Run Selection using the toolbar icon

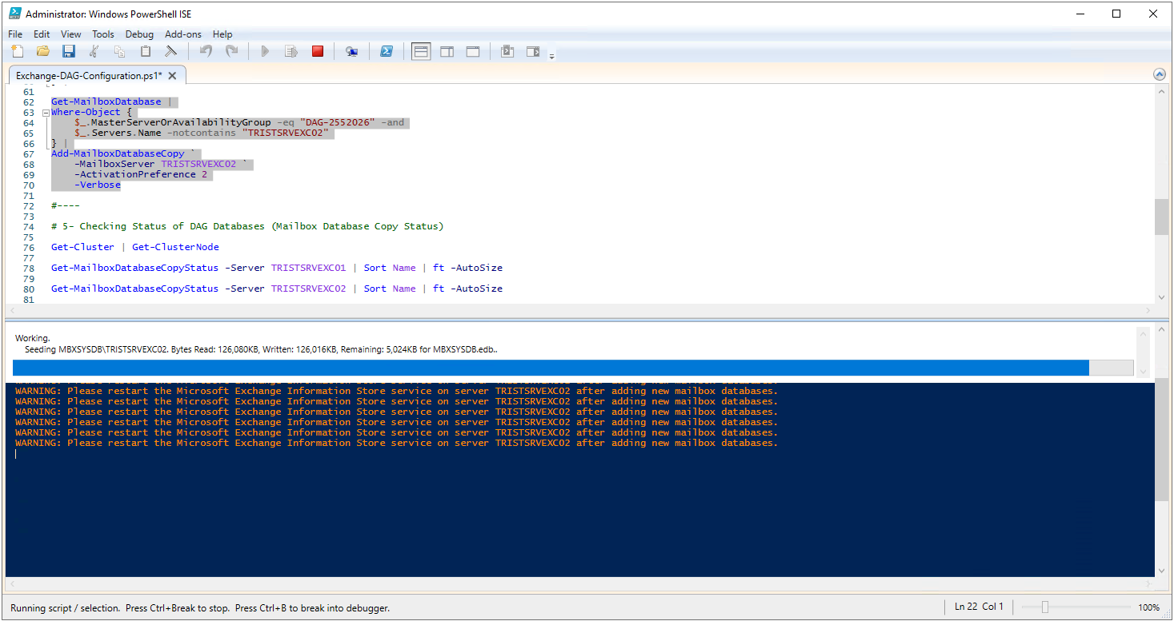(x=291, y=51)
